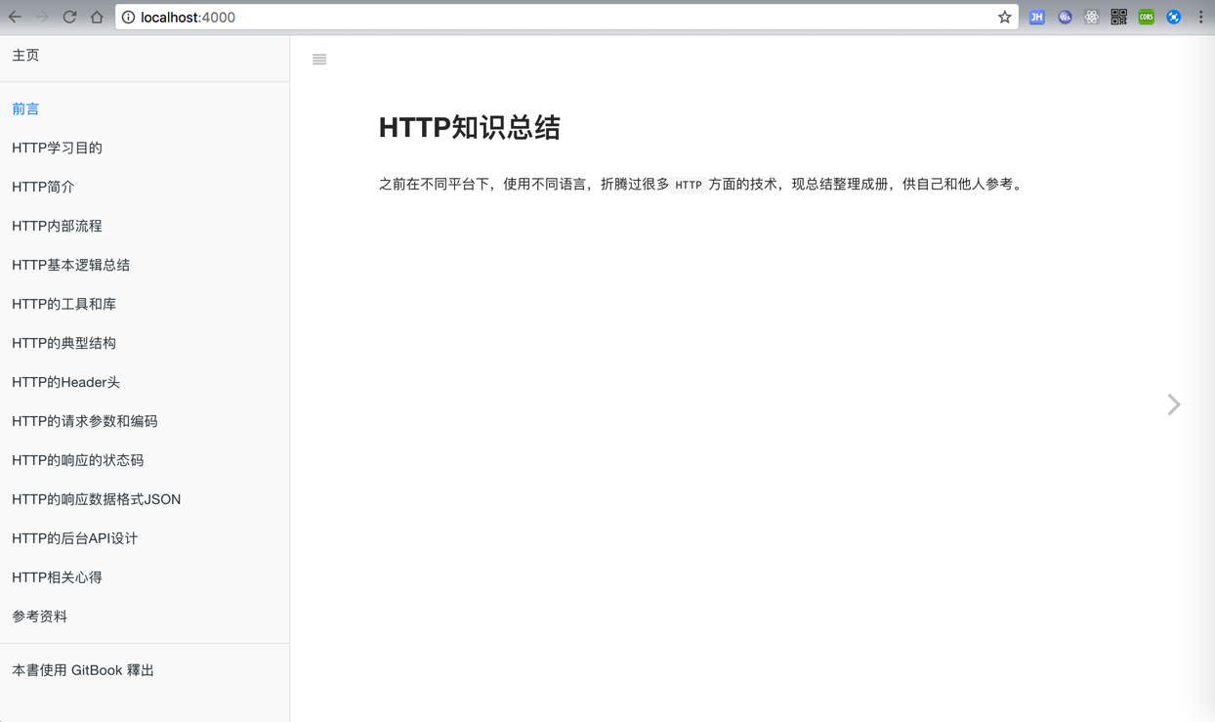Open the HTTP相关心得 chapter
The width and height of the screenshot is (1215, 722).
click(x=57, y=577)
